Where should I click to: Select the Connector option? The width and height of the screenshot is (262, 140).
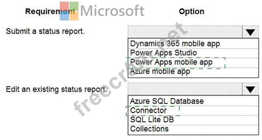[x=193, y=110]
